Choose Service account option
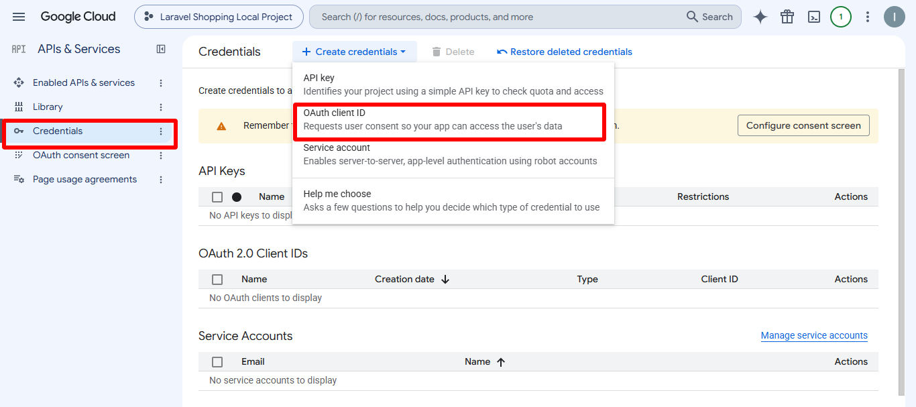This screenshot has height=407, width=916. pos(453,154)
